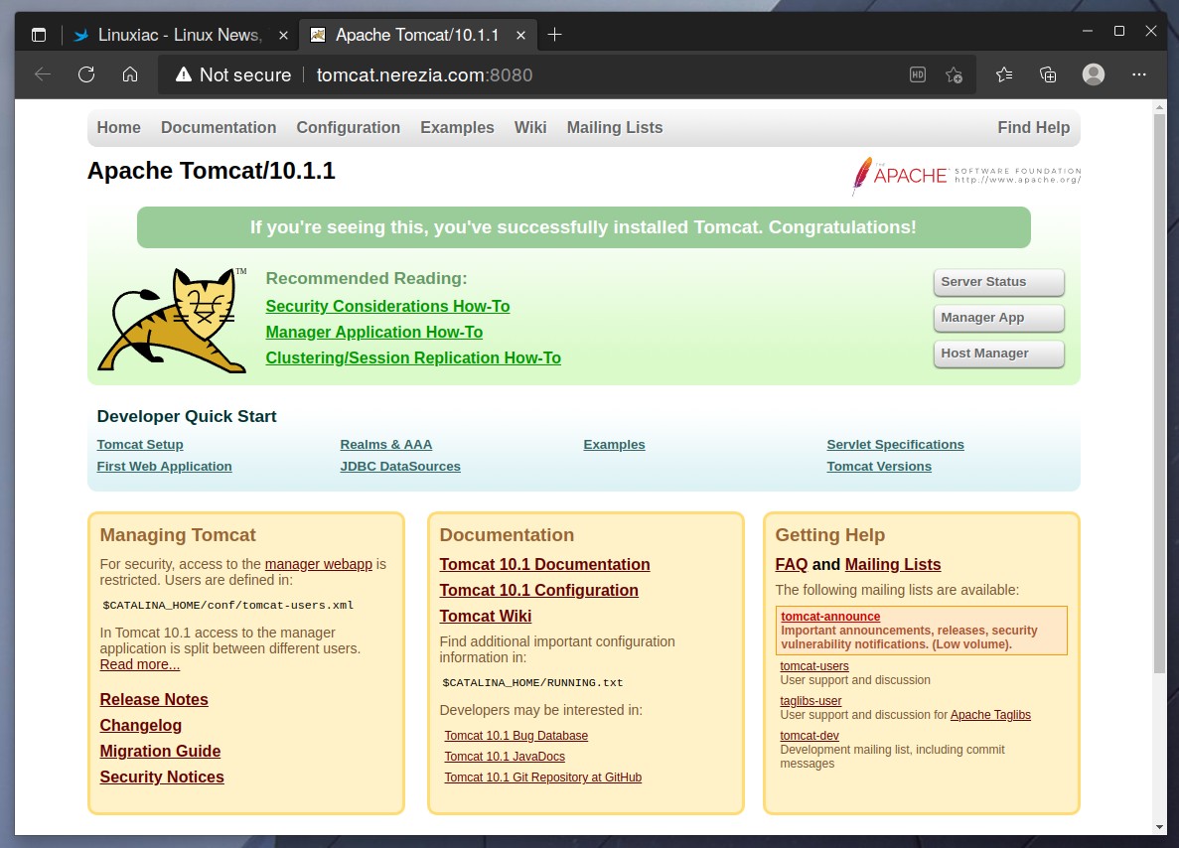Image resolution: width=1179 pixels, height=848 pixels.
Task: Open the browser profile menu
Action: (x=1094, y=74)
